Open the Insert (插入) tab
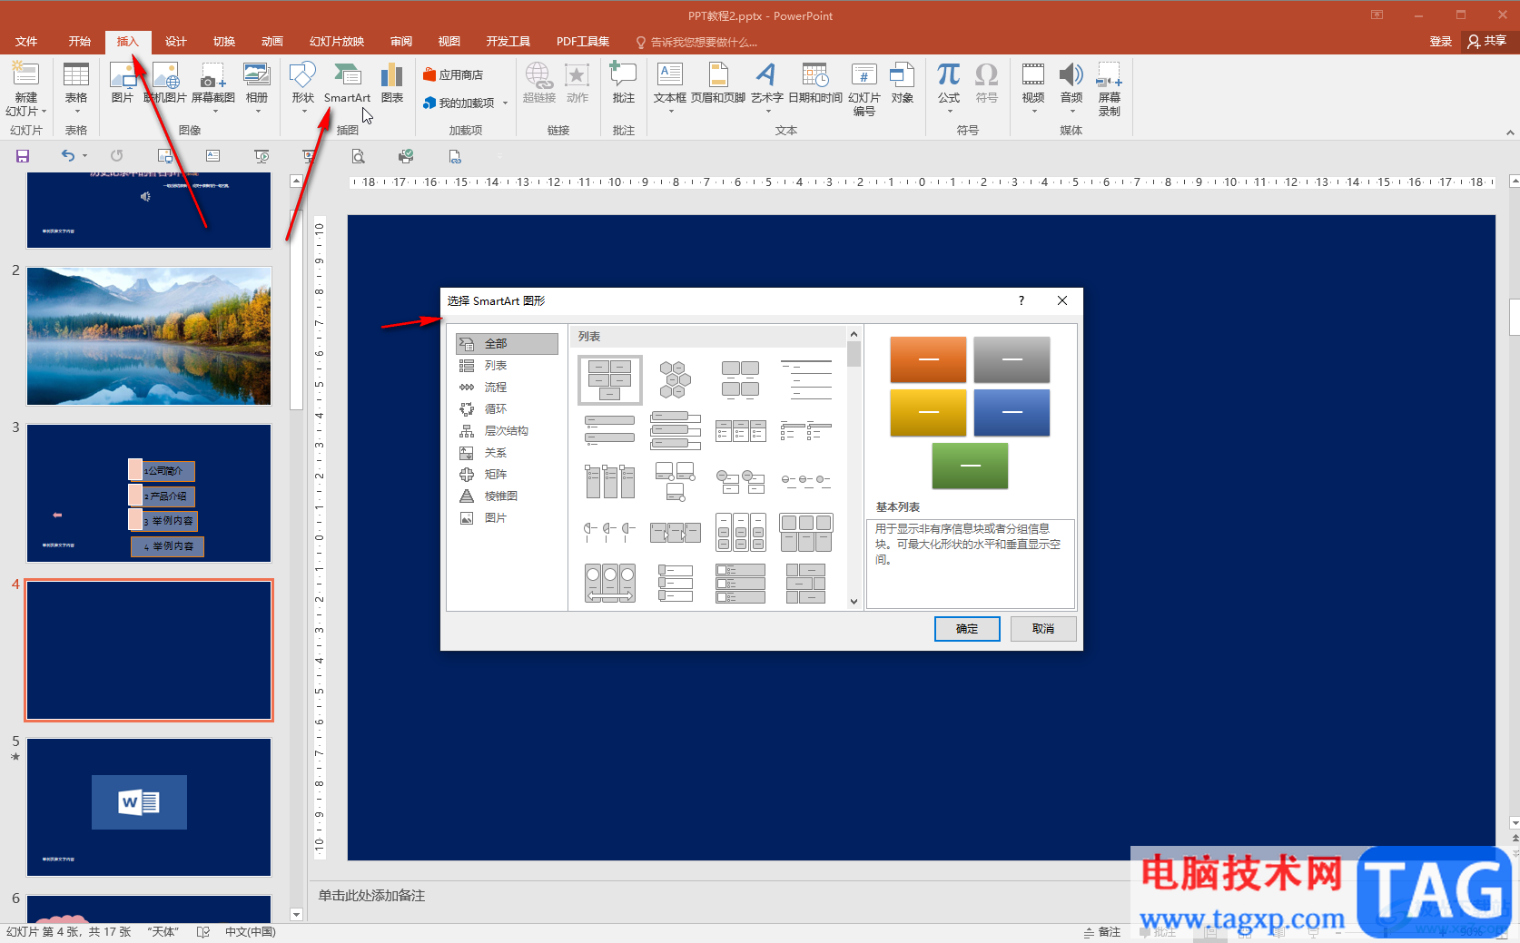Image resolution: width=1520 pixels, height=943 pixels. [128, 42]
